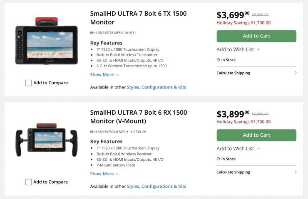308x199 pixels.
Task: Expand Show More features for RX 1500 monitor
Action: click(x=104, y=174)
